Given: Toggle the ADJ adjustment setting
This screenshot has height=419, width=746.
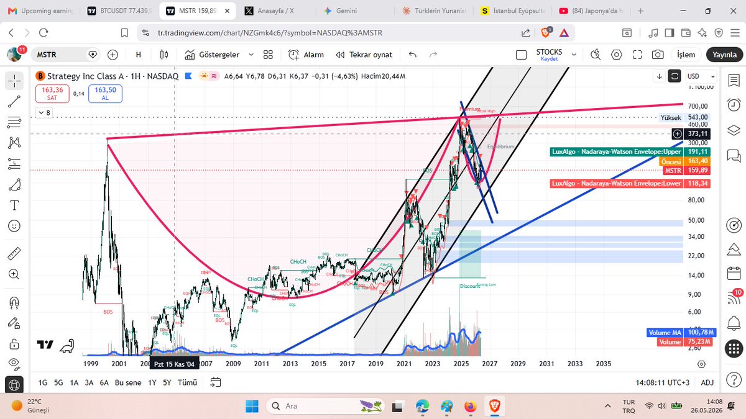Looking at the screenshot, I should pyautogui.click(x=707, y=382).
